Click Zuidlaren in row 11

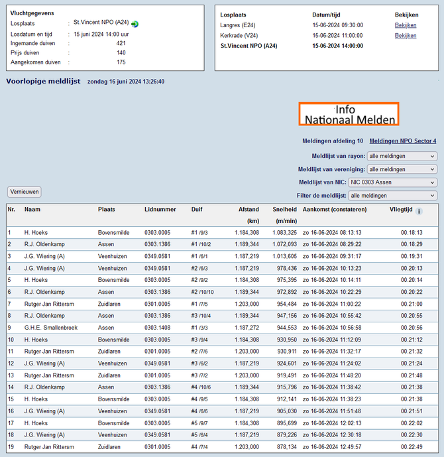tap(109, 352)
